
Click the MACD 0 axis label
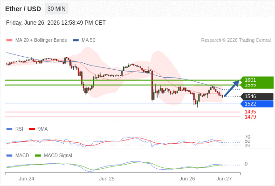246,164
